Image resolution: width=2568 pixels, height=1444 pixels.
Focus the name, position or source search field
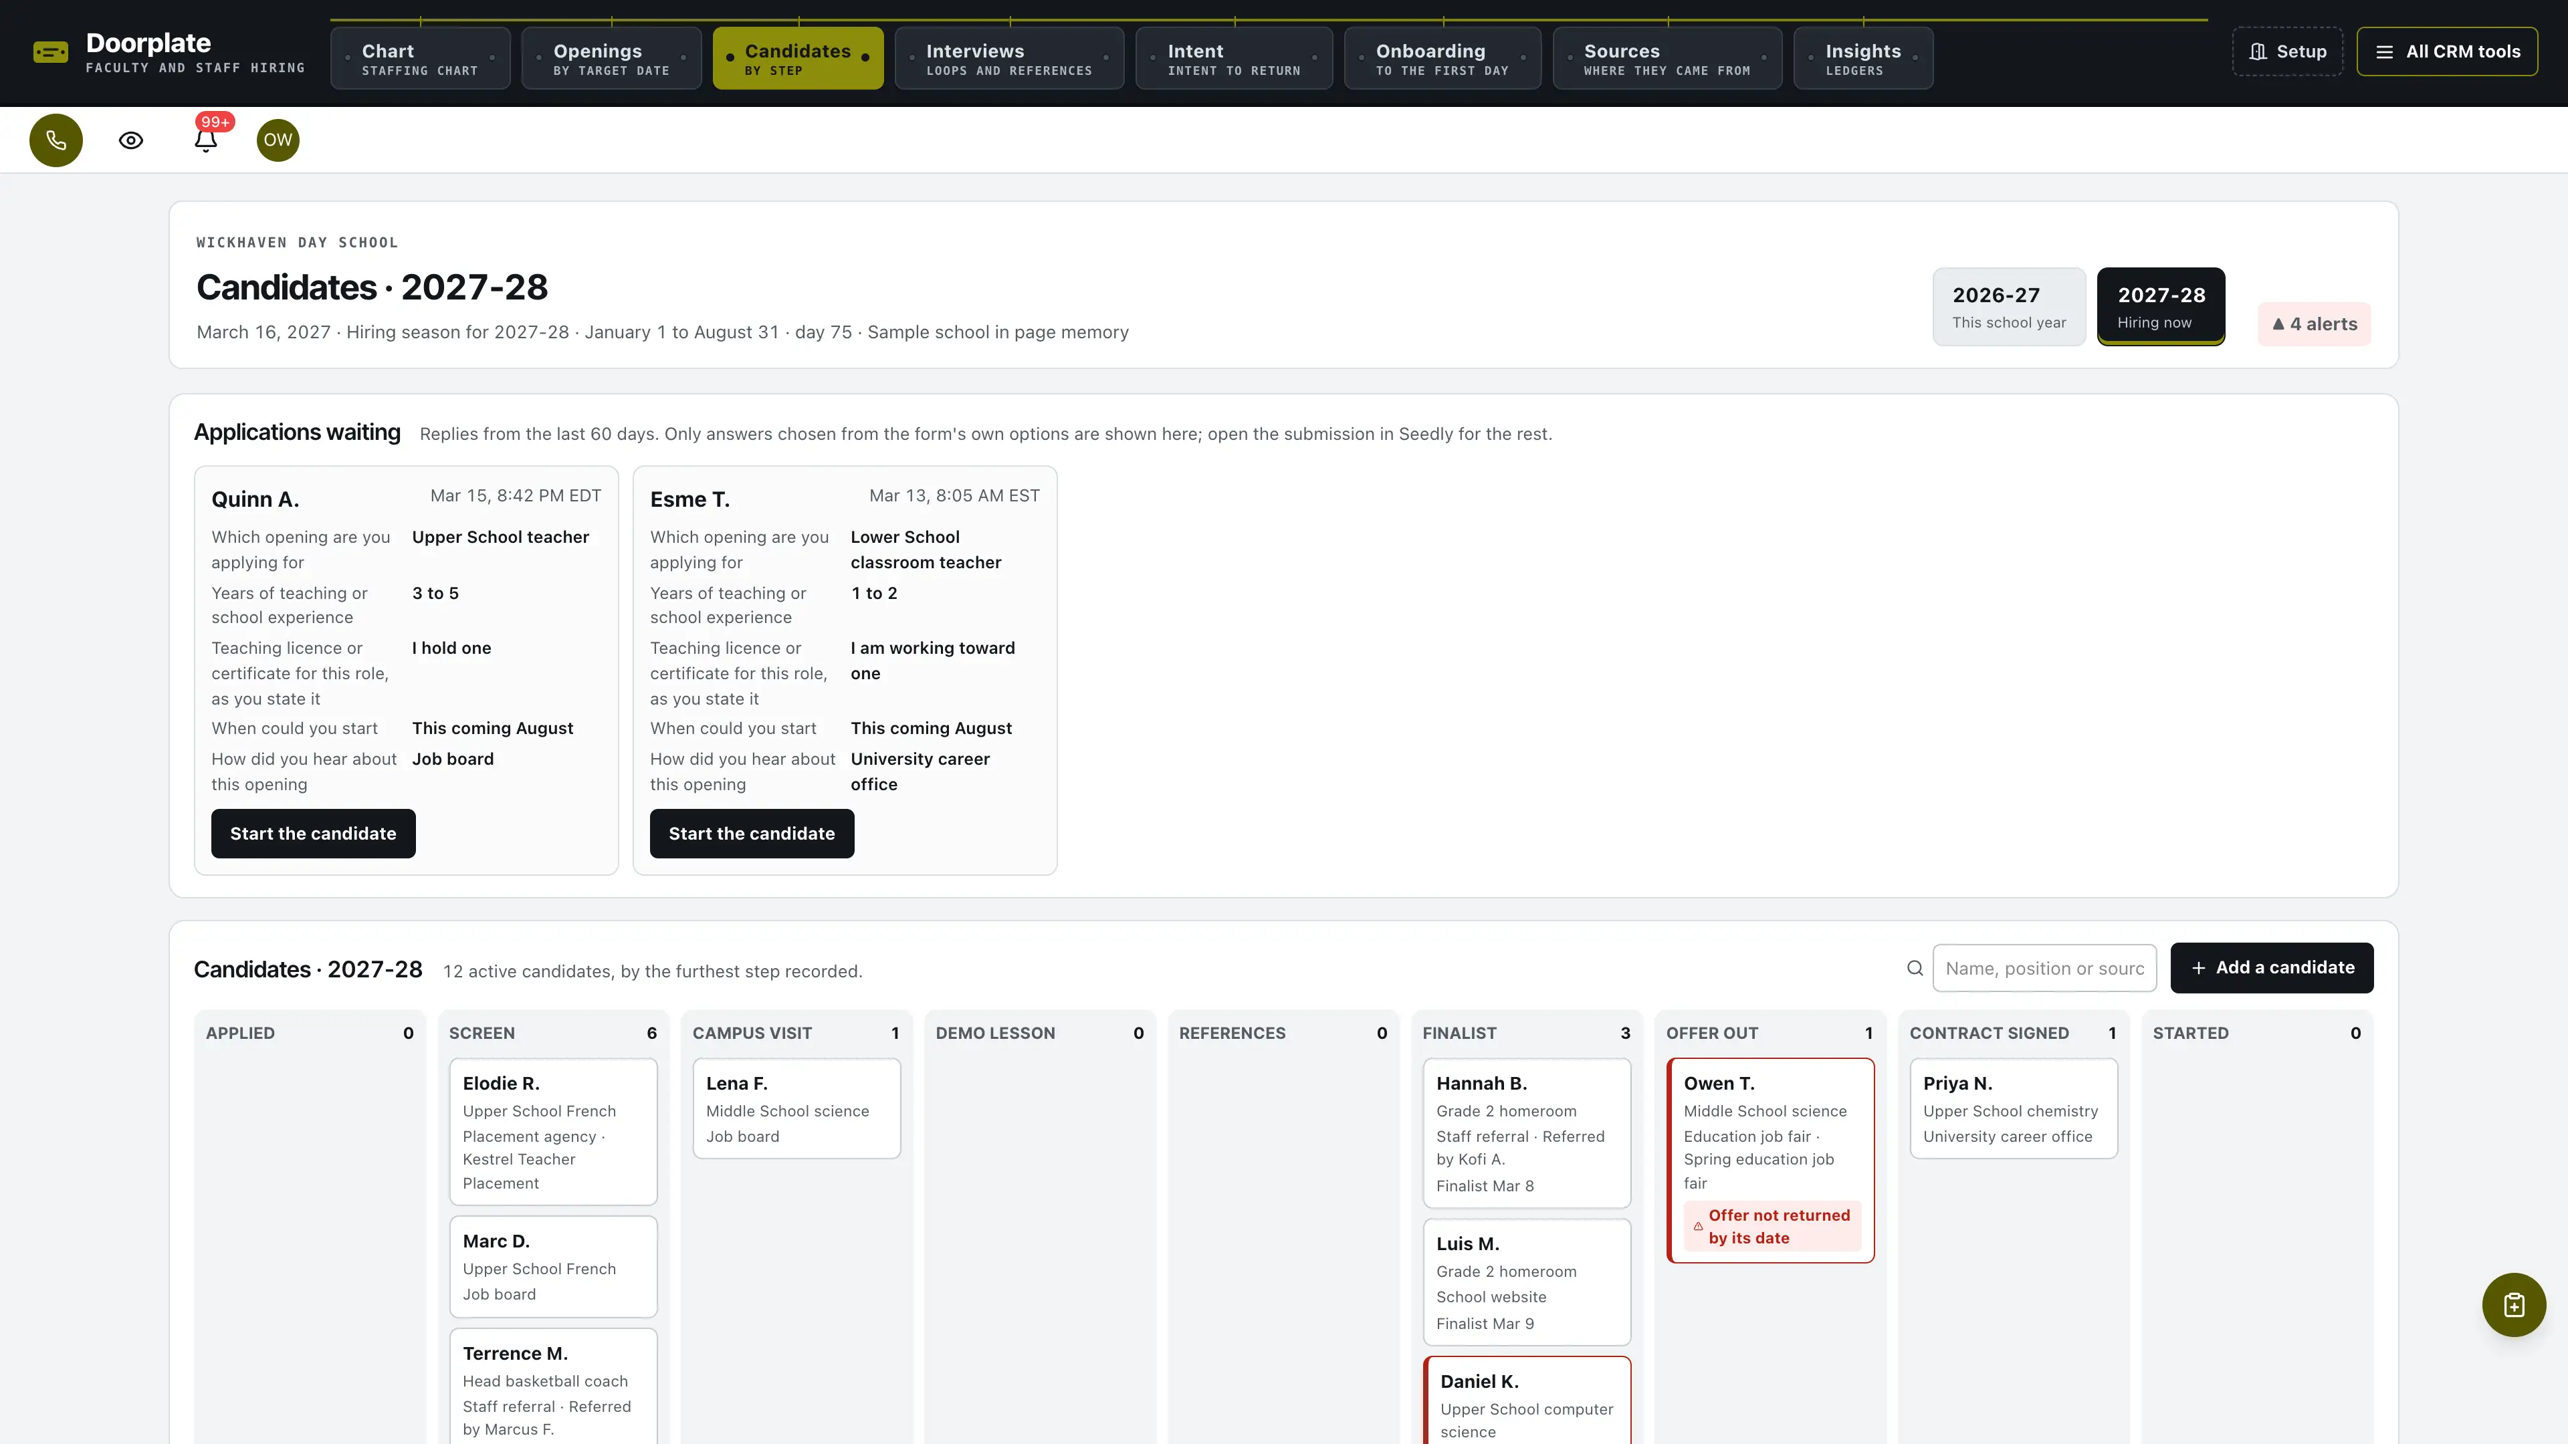click(x=2044, y=969)
